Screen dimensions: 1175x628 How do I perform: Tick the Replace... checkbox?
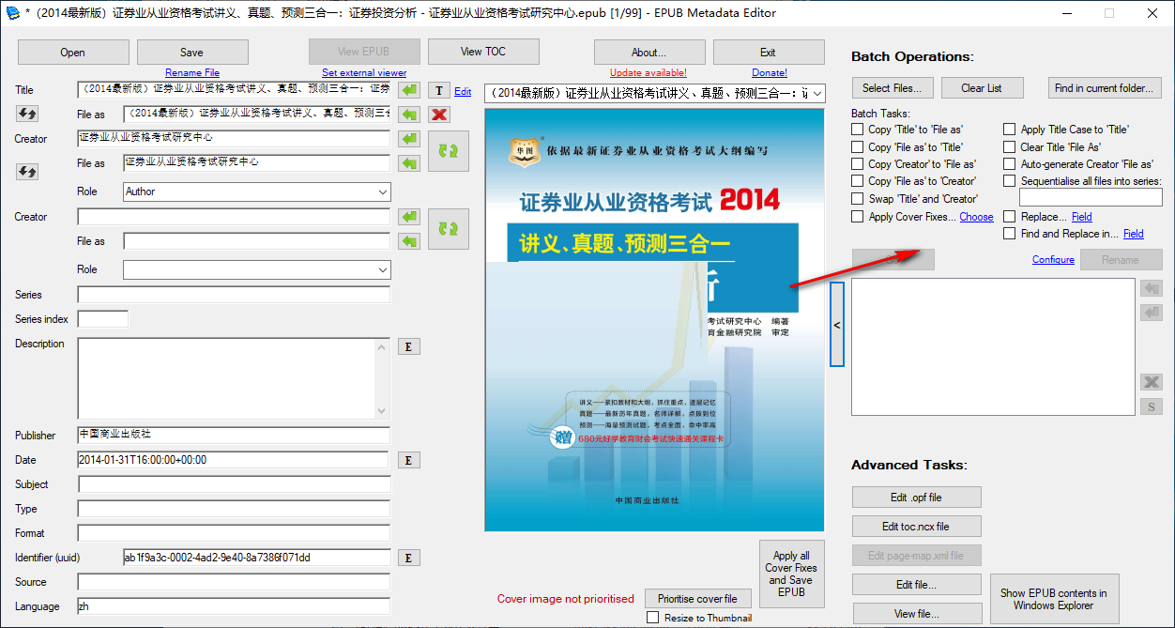(x=1010, y=217)
